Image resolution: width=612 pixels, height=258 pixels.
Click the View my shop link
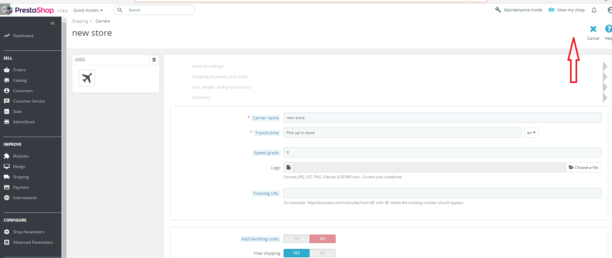(571, 10)
